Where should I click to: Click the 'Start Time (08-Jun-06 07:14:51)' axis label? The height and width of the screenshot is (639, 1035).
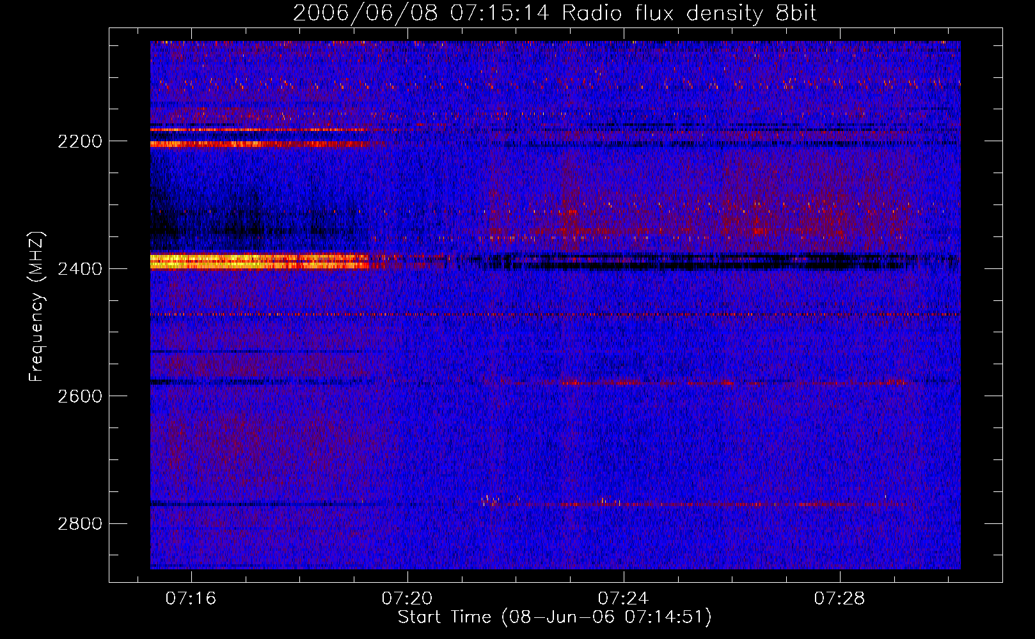click(555, 617)
